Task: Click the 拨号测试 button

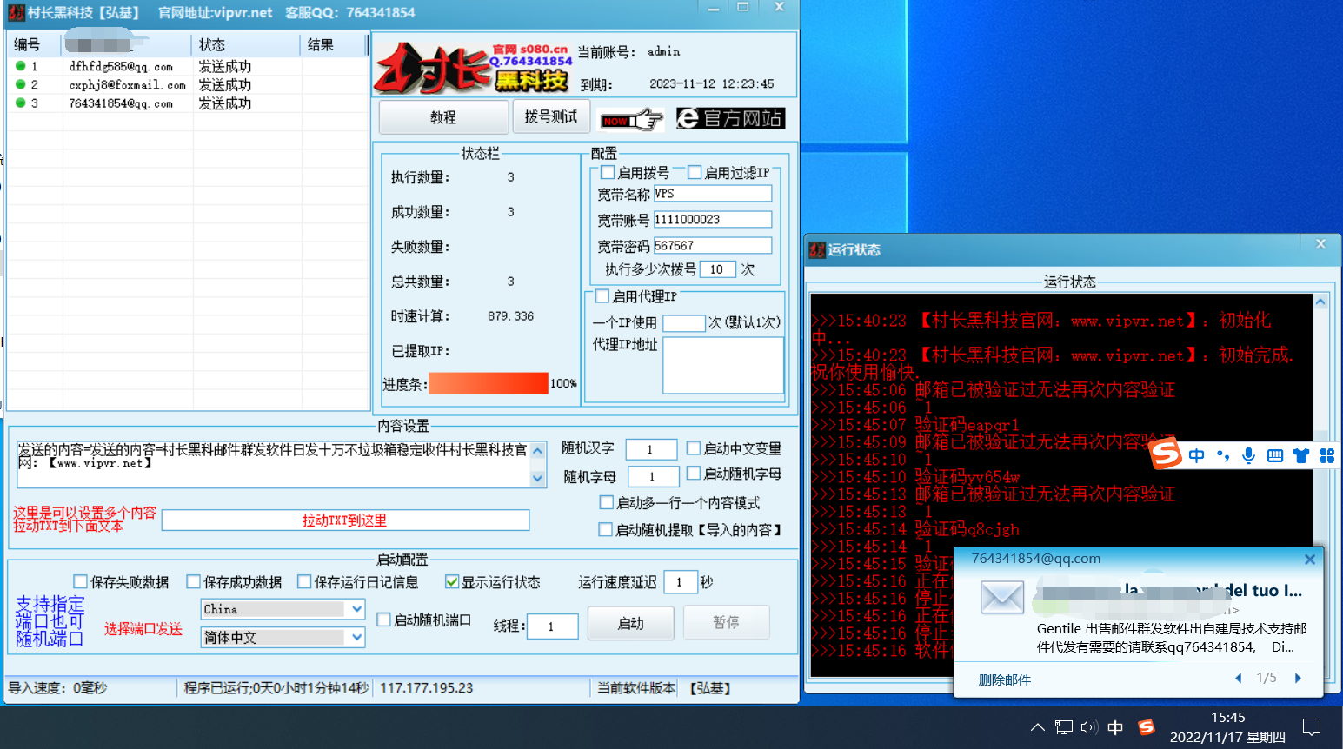Action: 551,116
